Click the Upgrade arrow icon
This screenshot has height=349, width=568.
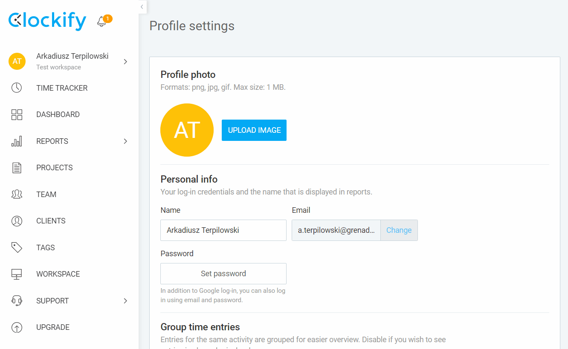[x=17, y=327]
